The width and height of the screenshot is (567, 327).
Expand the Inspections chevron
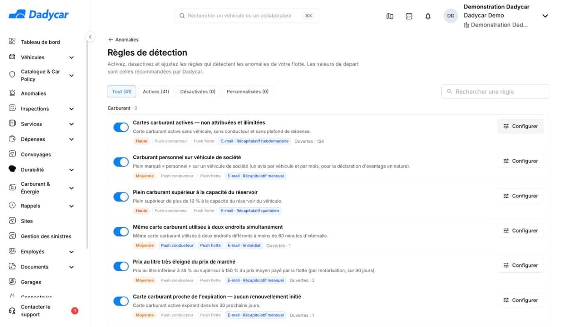(71, 109)
